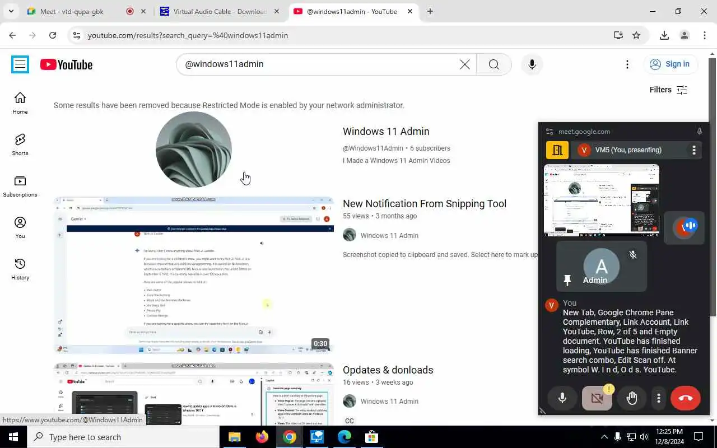Viewport: 717px width, 448px height.
Task: Click the magnifier search button
Action: 493,64
